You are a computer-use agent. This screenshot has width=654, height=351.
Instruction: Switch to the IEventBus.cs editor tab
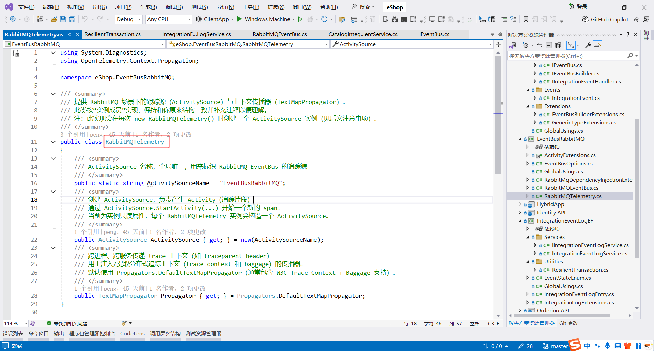434,34
